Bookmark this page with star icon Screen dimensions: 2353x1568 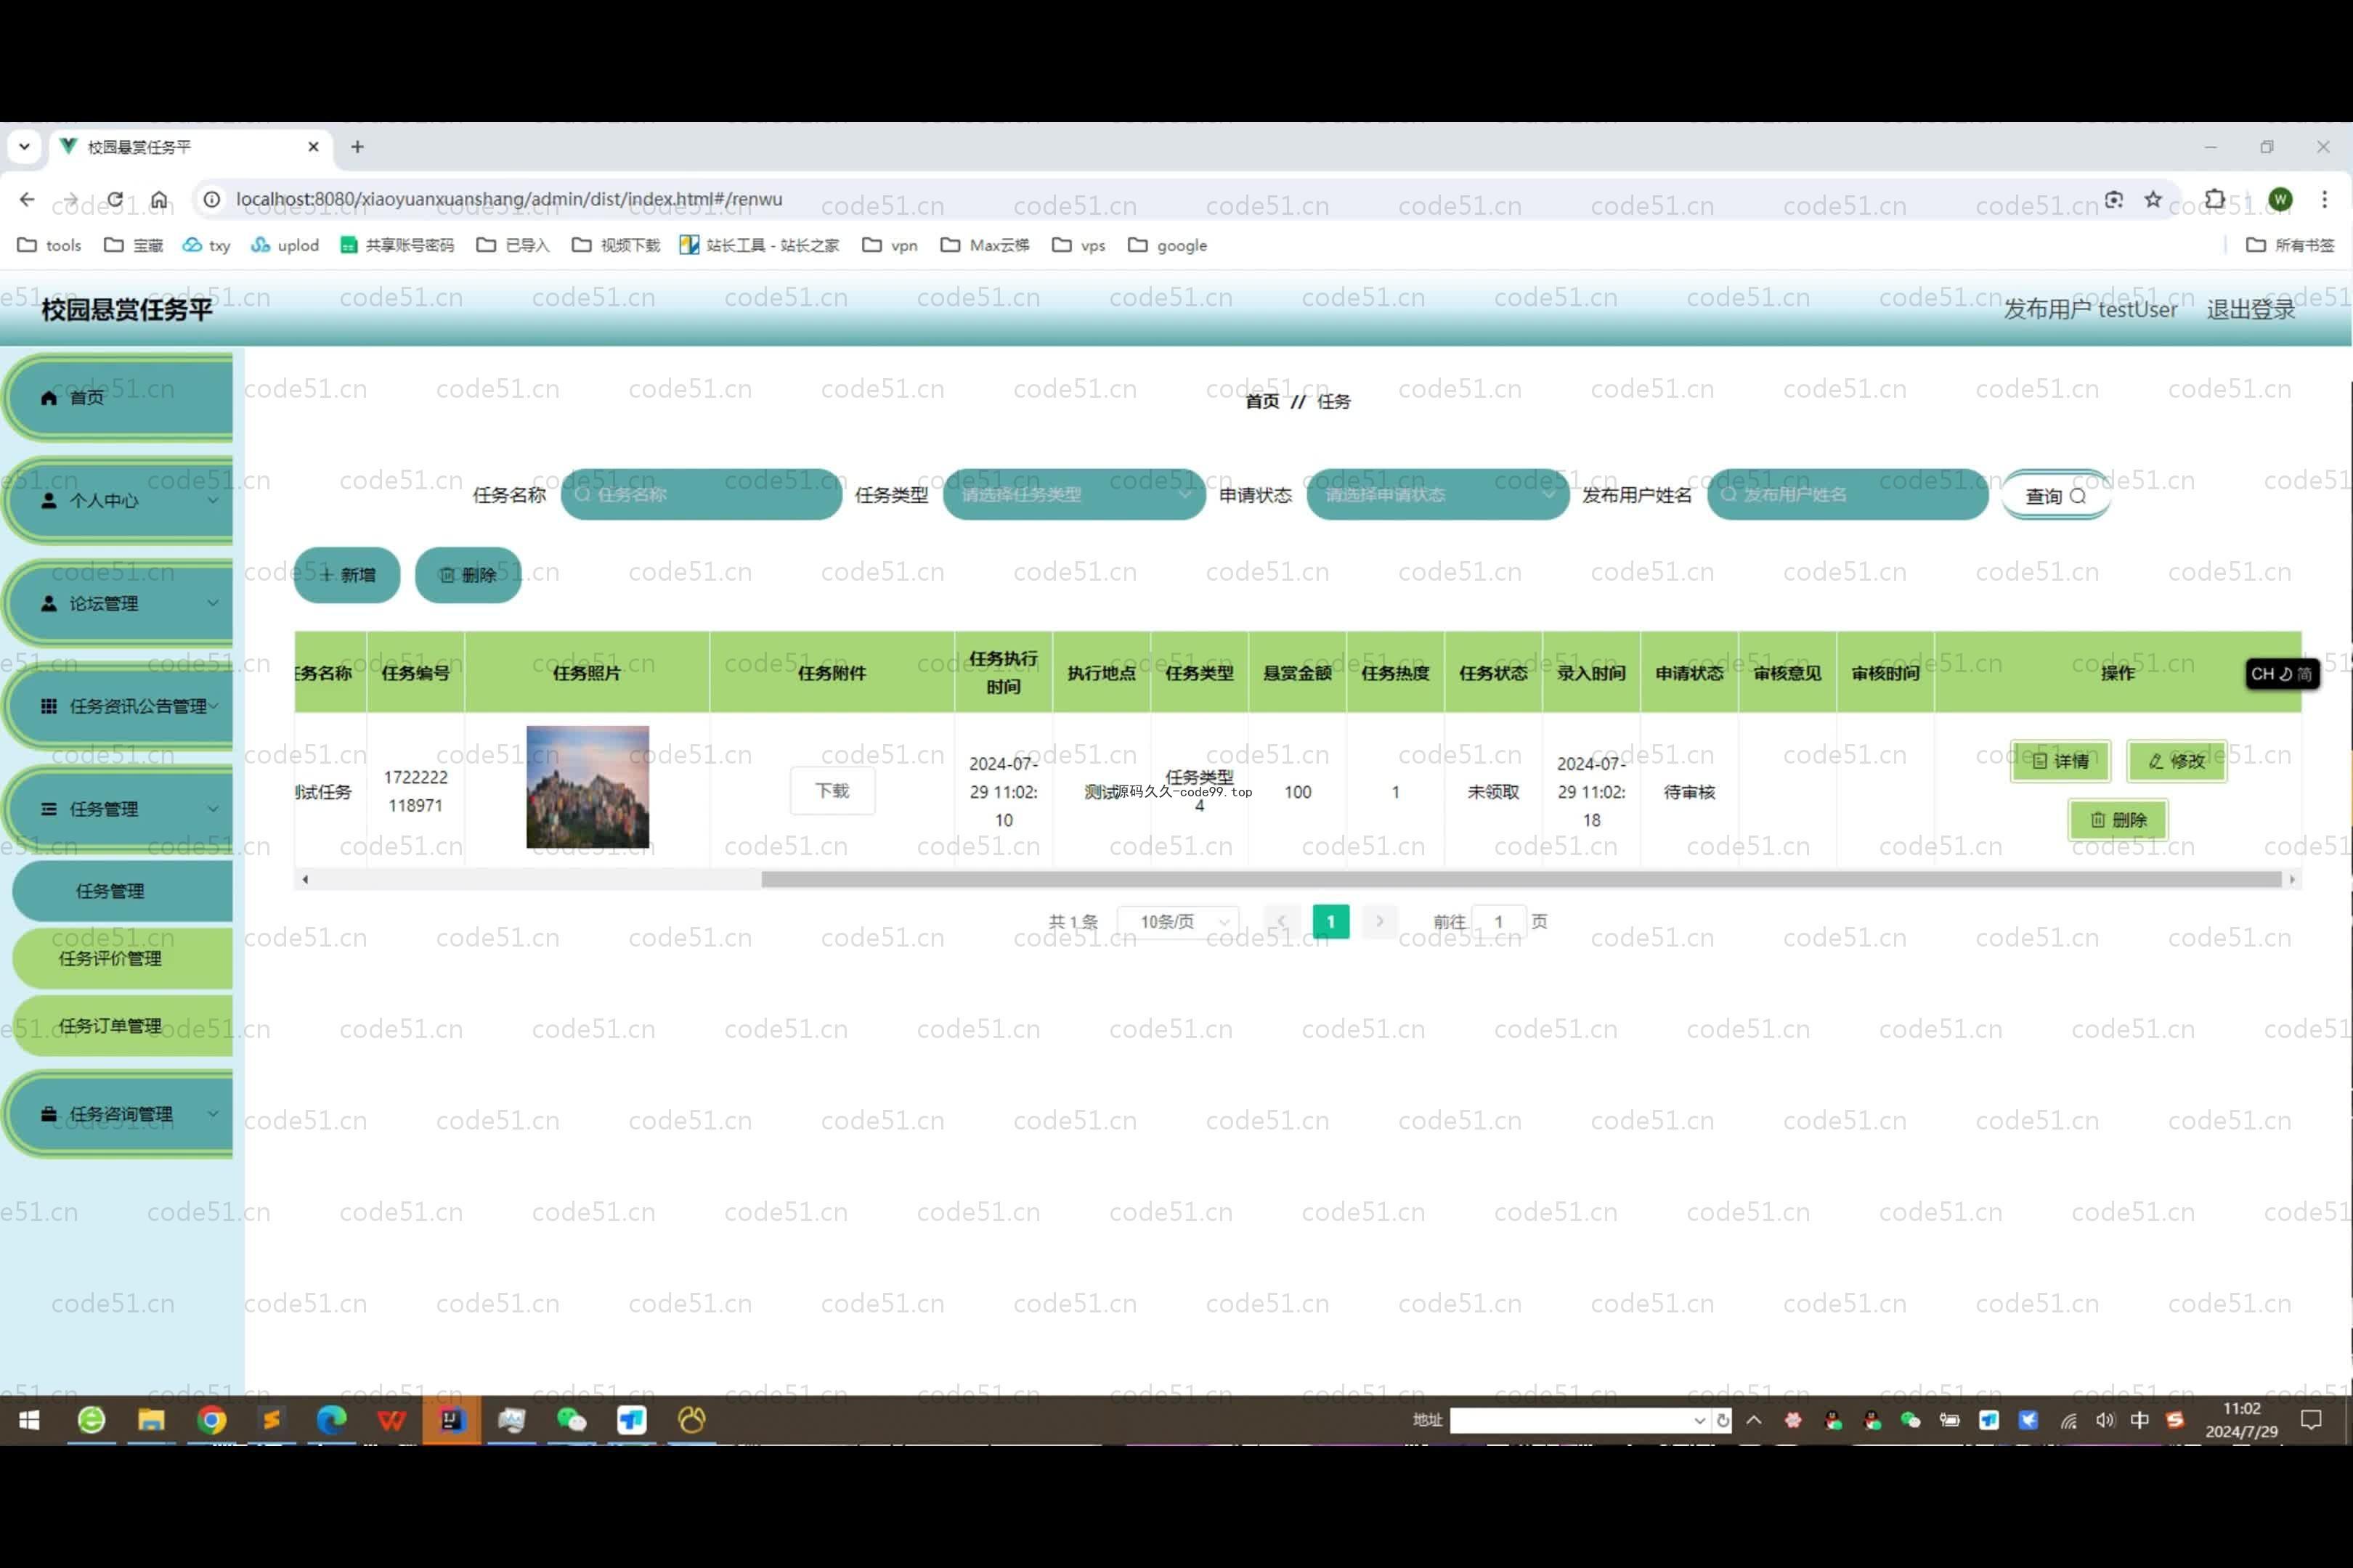pyautogui.click(x=2153, y=199)
